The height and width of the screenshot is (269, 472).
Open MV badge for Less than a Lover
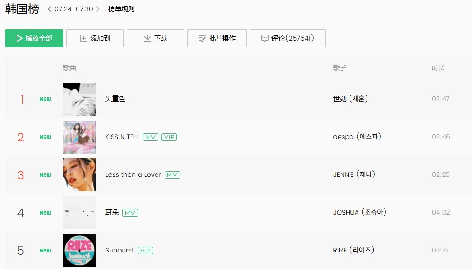[x=172, y=175]
